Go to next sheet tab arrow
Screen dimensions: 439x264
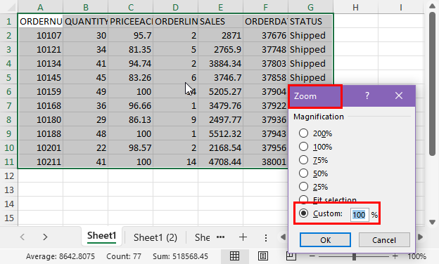pyautogui.click(x=45, y=237)
